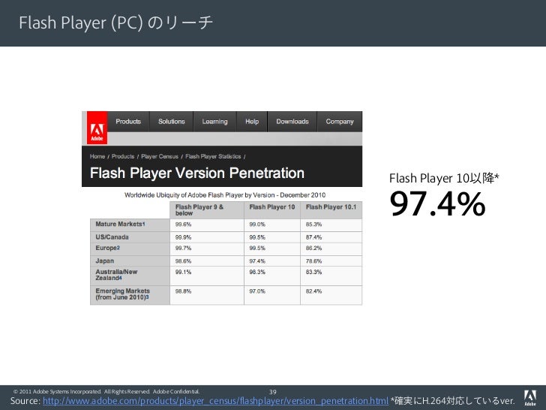Click footnote 3 next to Emerging Markets
This screenshot has width=546, height=410.
click(147, 297)
